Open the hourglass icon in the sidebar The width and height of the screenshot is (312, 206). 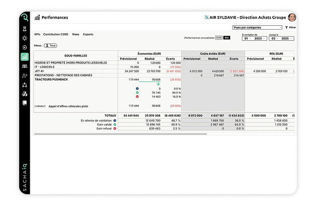[25, 28]
